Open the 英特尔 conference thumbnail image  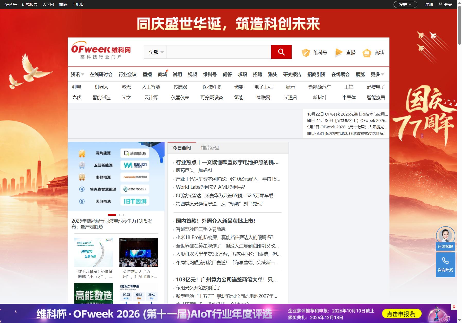tap(139, 252)
